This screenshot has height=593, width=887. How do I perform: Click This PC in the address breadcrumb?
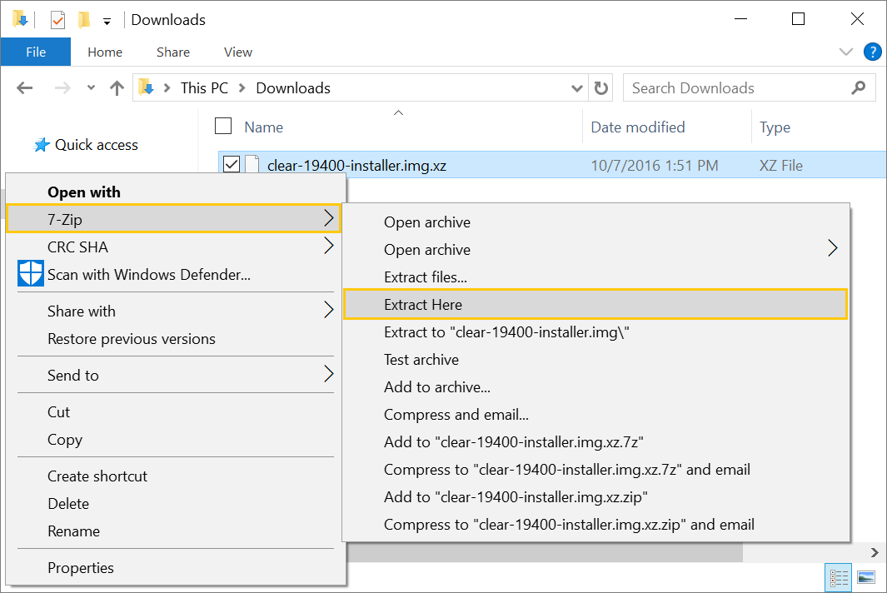point(204,87)
